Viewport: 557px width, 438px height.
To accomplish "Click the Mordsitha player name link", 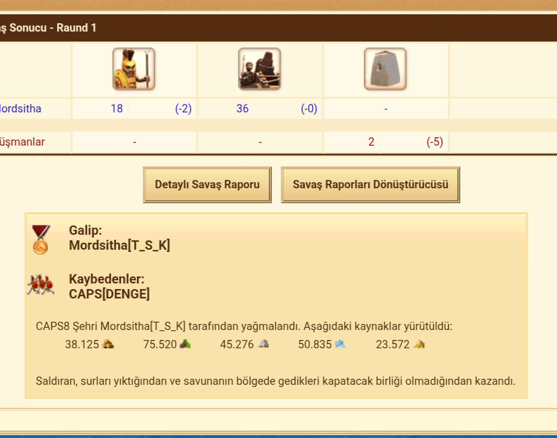I will pos(21,109).
